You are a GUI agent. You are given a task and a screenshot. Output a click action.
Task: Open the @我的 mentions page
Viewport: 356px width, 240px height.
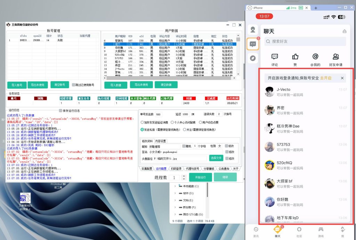click(x=315, y=59)
